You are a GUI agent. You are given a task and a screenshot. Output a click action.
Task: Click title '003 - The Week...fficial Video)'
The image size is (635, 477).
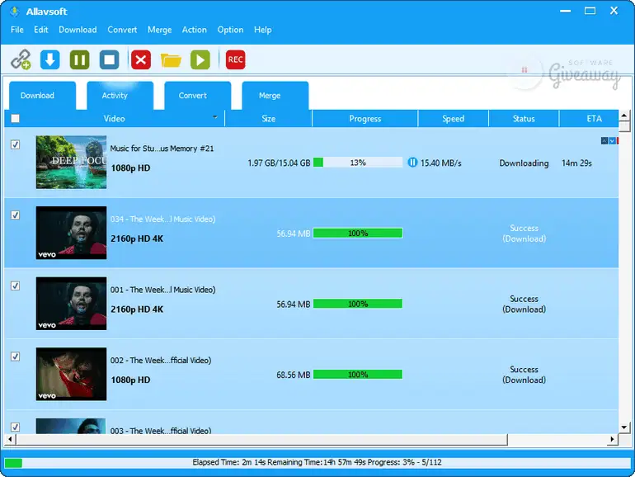tap(161, 431)
